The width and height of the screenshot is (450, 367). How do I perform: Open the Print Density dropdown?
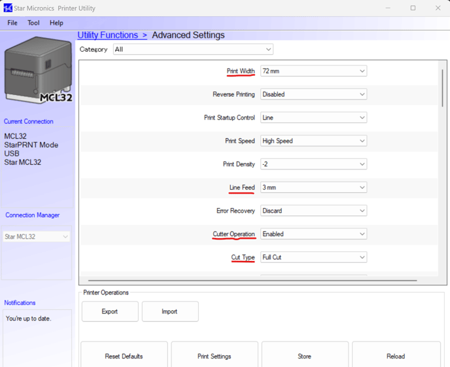pos(313,164)
